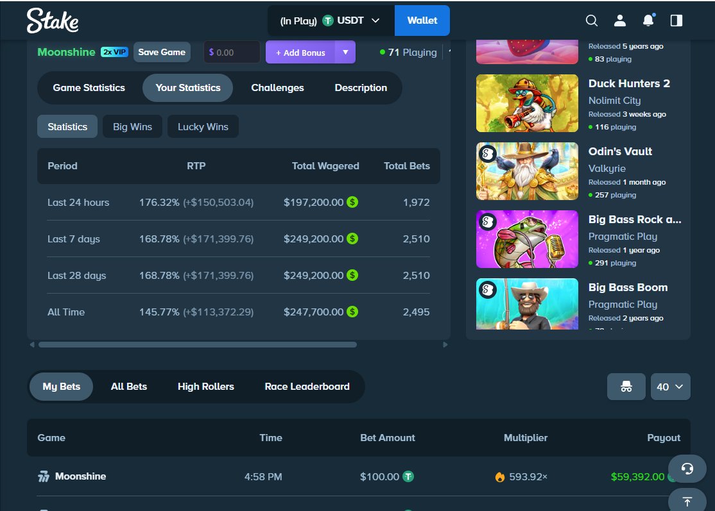Image resolution: width=715 pixels, height=511 pixels.
Task: Click the Save Game button
Action: tap(162, 53)
